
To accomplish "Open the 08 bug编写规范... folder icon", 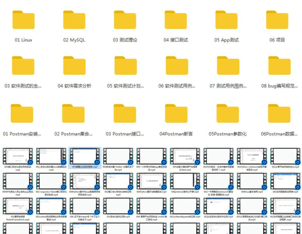I will pyautogui.click(x=279, y=66).
